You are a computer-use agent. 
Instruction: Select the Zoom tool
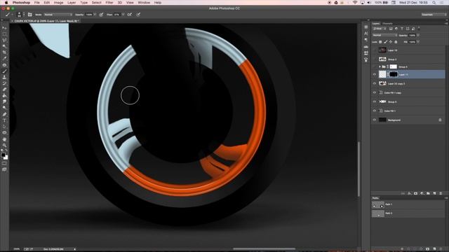tap(4, 146)
